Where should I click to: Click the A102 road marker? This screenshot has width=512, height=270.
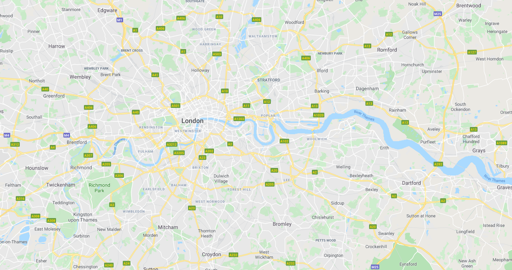coord(284,141)
